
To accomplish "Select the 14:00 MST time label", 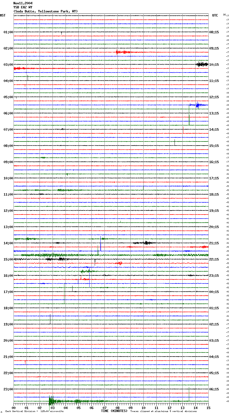I will coord(8,243).
